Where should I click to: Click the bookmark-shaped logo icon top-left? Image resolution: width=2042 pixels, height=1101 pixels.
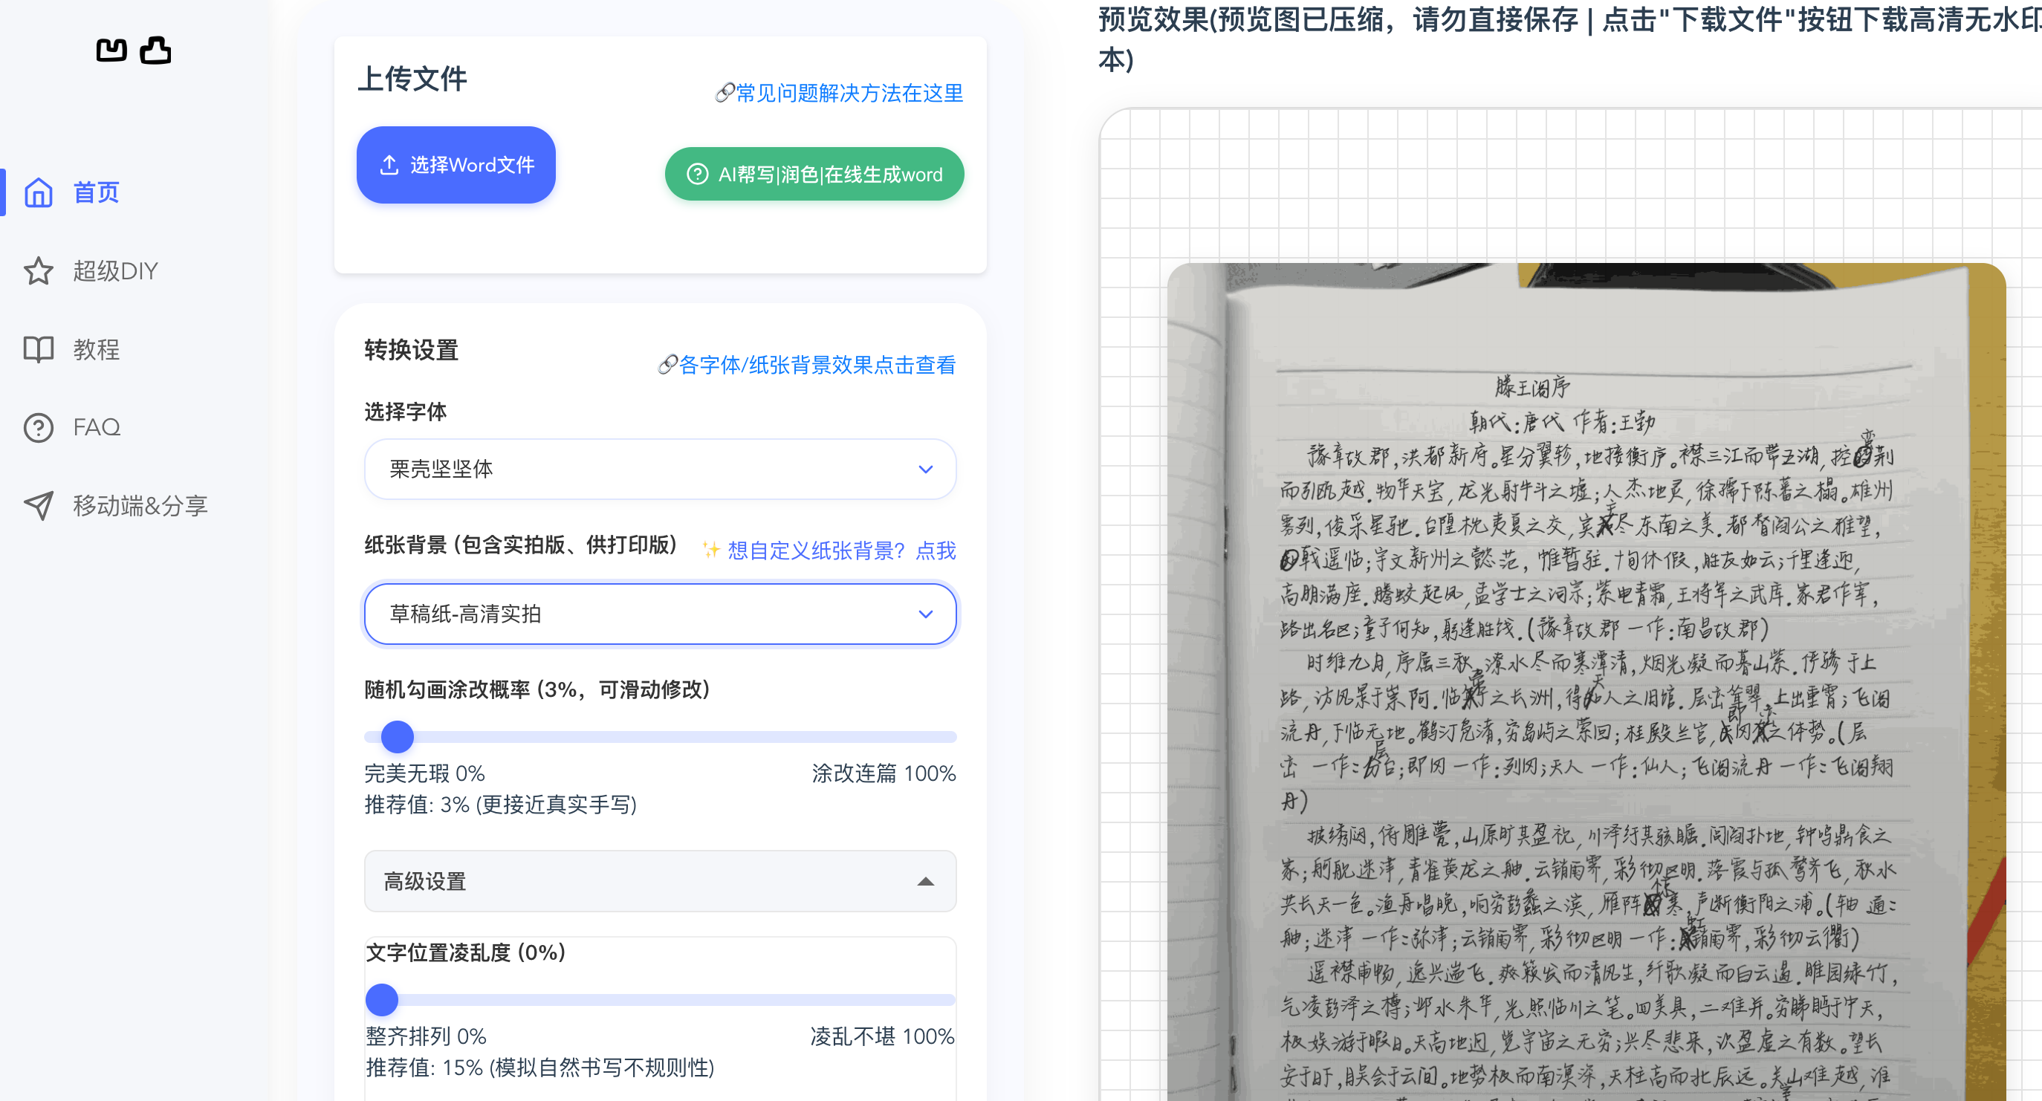point(111,50)
